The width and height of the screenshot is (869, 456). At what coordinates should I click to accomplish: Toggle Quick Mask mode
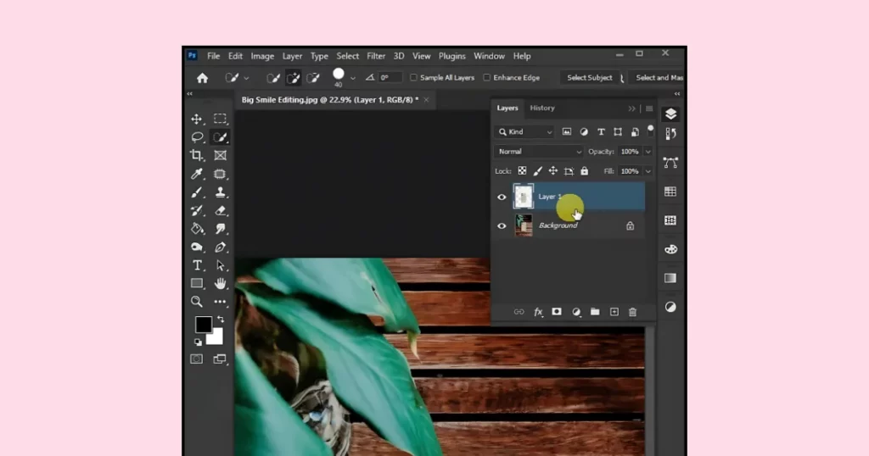point(197,359)
